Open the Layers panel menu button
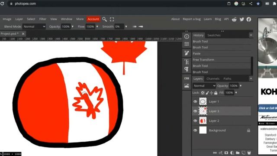 coord(251,78)
